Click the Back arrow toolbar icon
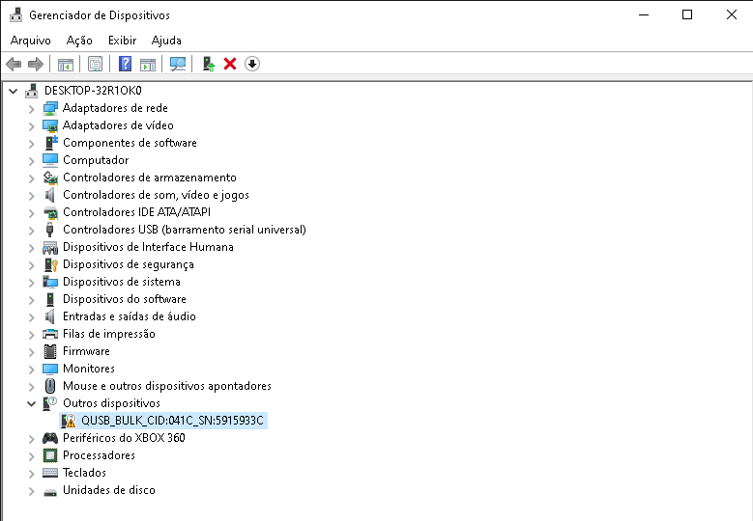The image size is (753, 521). 14,64
